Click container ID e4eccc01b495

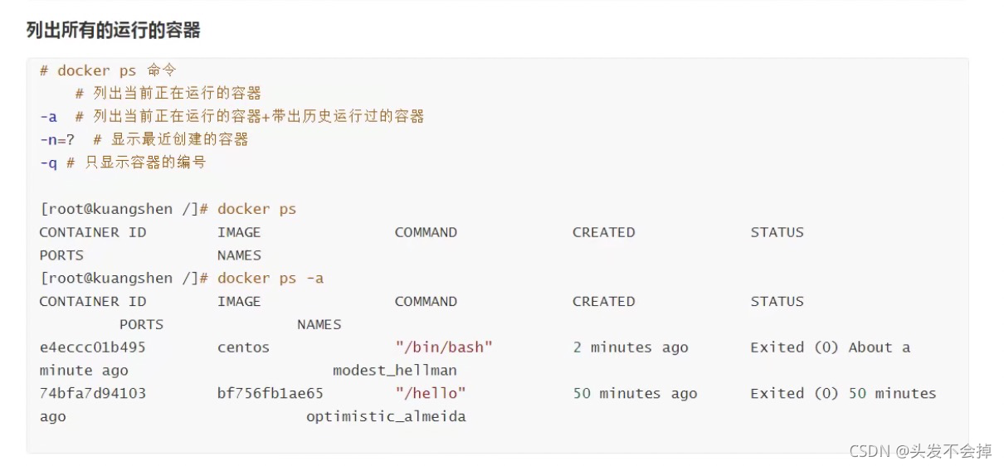(x=93, y=347)
